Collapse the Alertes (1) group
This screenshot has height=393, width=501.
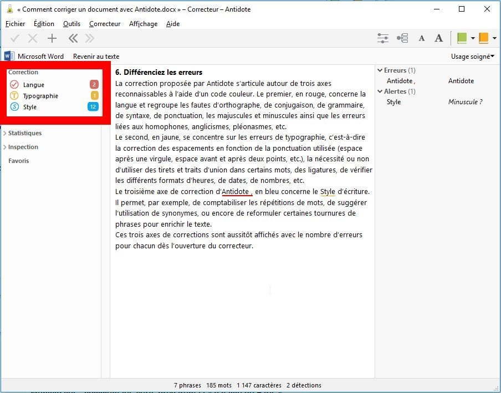click(x=380, y=91)
